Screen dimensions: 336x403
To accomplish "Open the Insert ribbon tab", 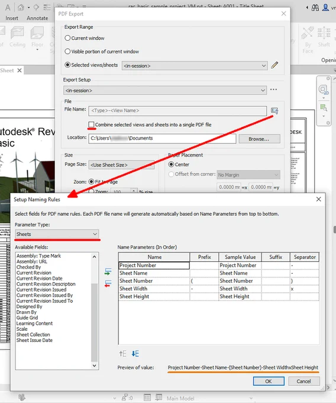I will coord(12,18).
